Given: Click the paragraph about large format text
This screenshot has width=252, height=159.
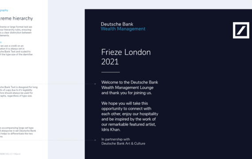Looking at the screenshot, I should pos(16,31).
